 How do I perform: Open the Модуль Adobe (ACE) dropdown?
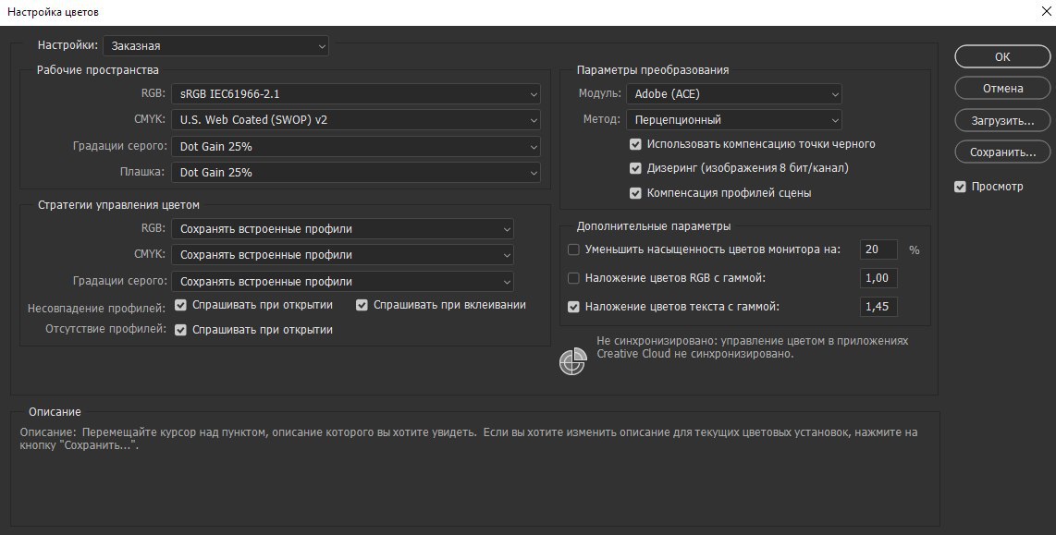point(733,93)
